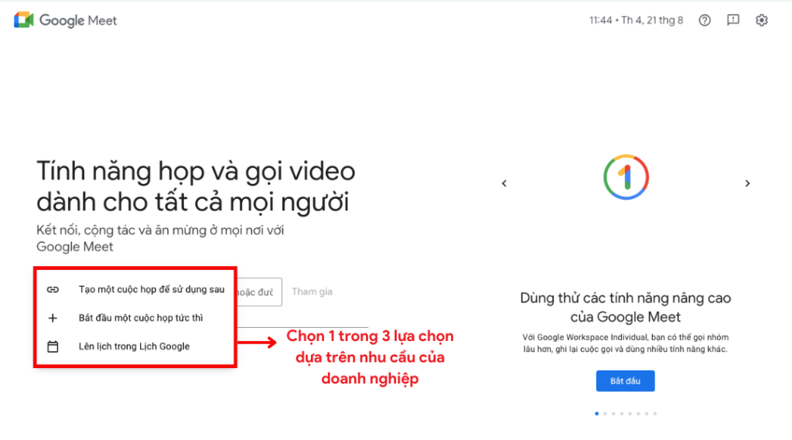The width and height of the screenshot is (792, 440).
Task: Click the blue Bắt đầu button
Action: tap(625, 381)
